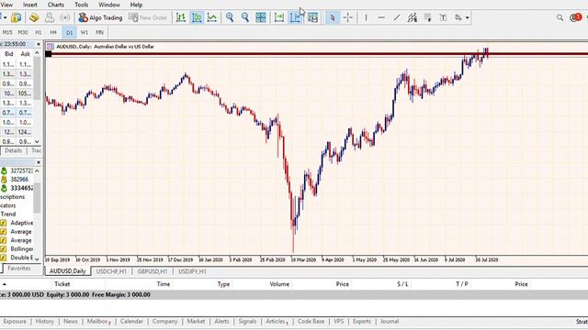588x330 pixels.
Task: Select the Bollinger indicator in Navigator
Action: pyautogui.click(x=21, y=248)
